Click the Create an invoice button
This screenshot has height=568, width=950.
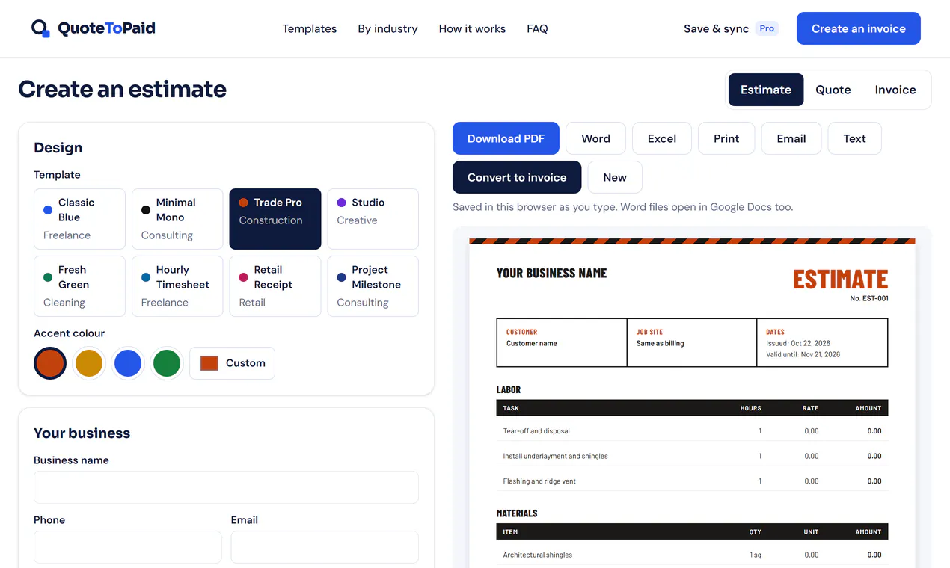point(859,28)
